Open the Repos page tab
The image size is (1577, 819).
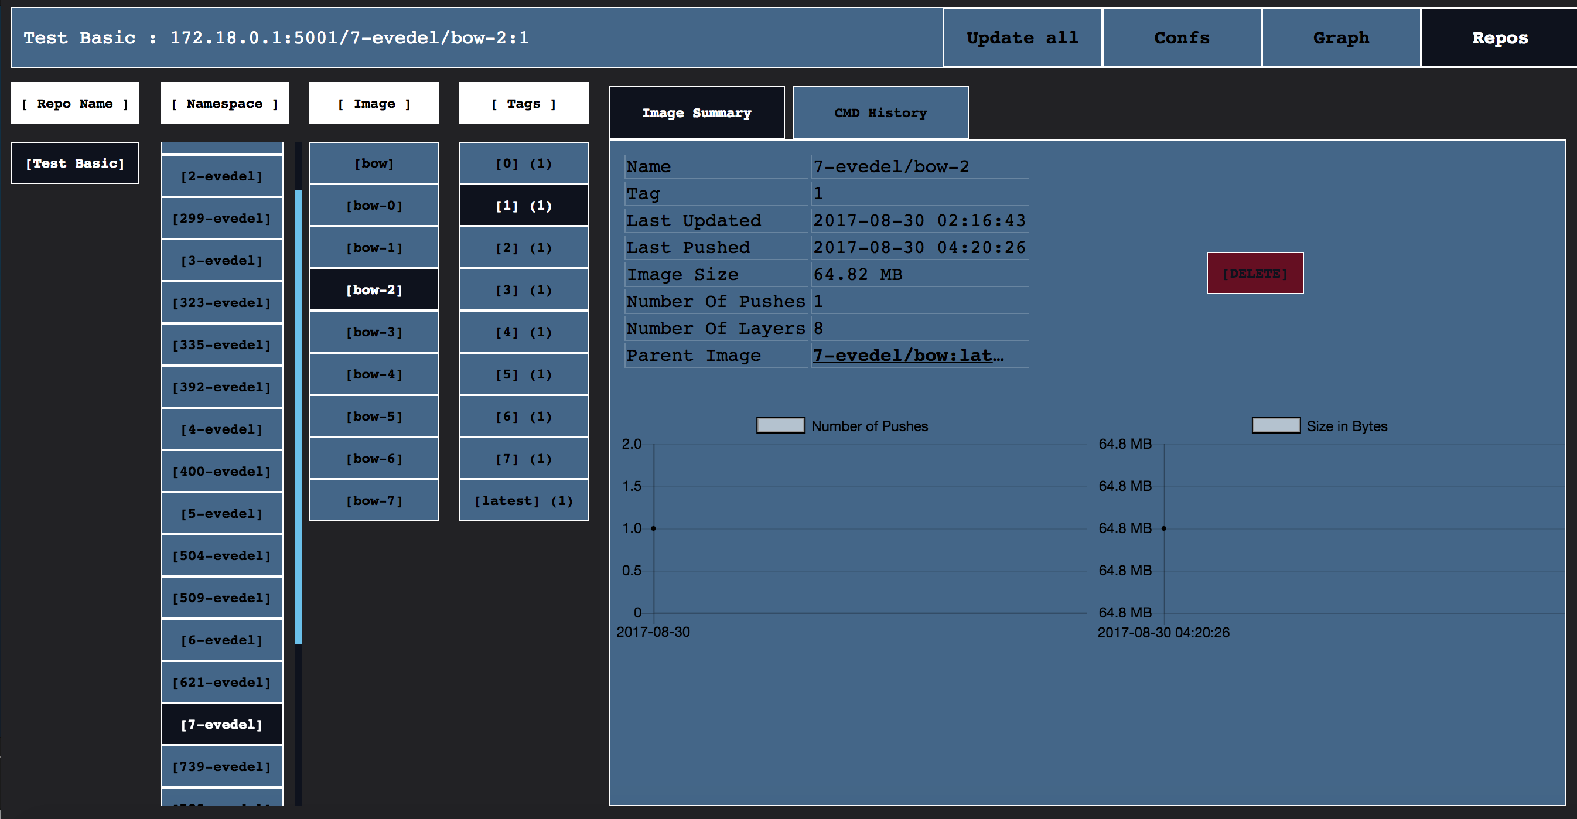tap(1499, 38)
